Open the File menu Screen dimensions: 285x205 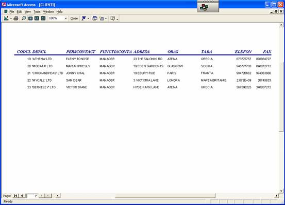(12, 12)
